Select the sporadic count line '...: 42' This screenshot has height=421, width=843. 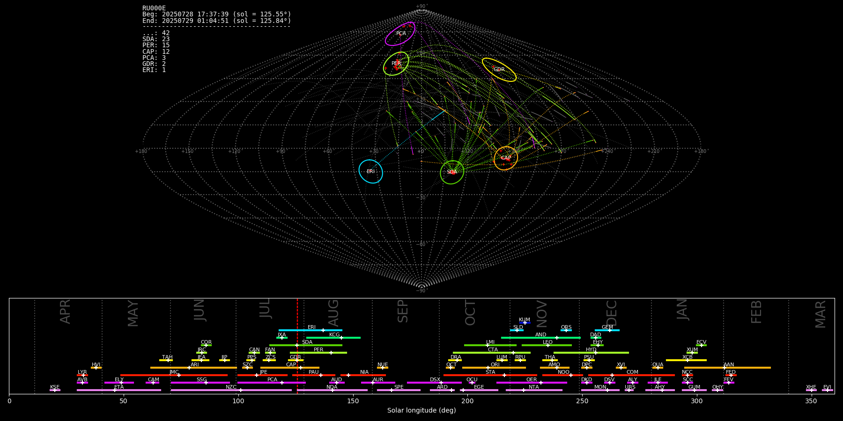pyautogui.click(x=156, y=33)
